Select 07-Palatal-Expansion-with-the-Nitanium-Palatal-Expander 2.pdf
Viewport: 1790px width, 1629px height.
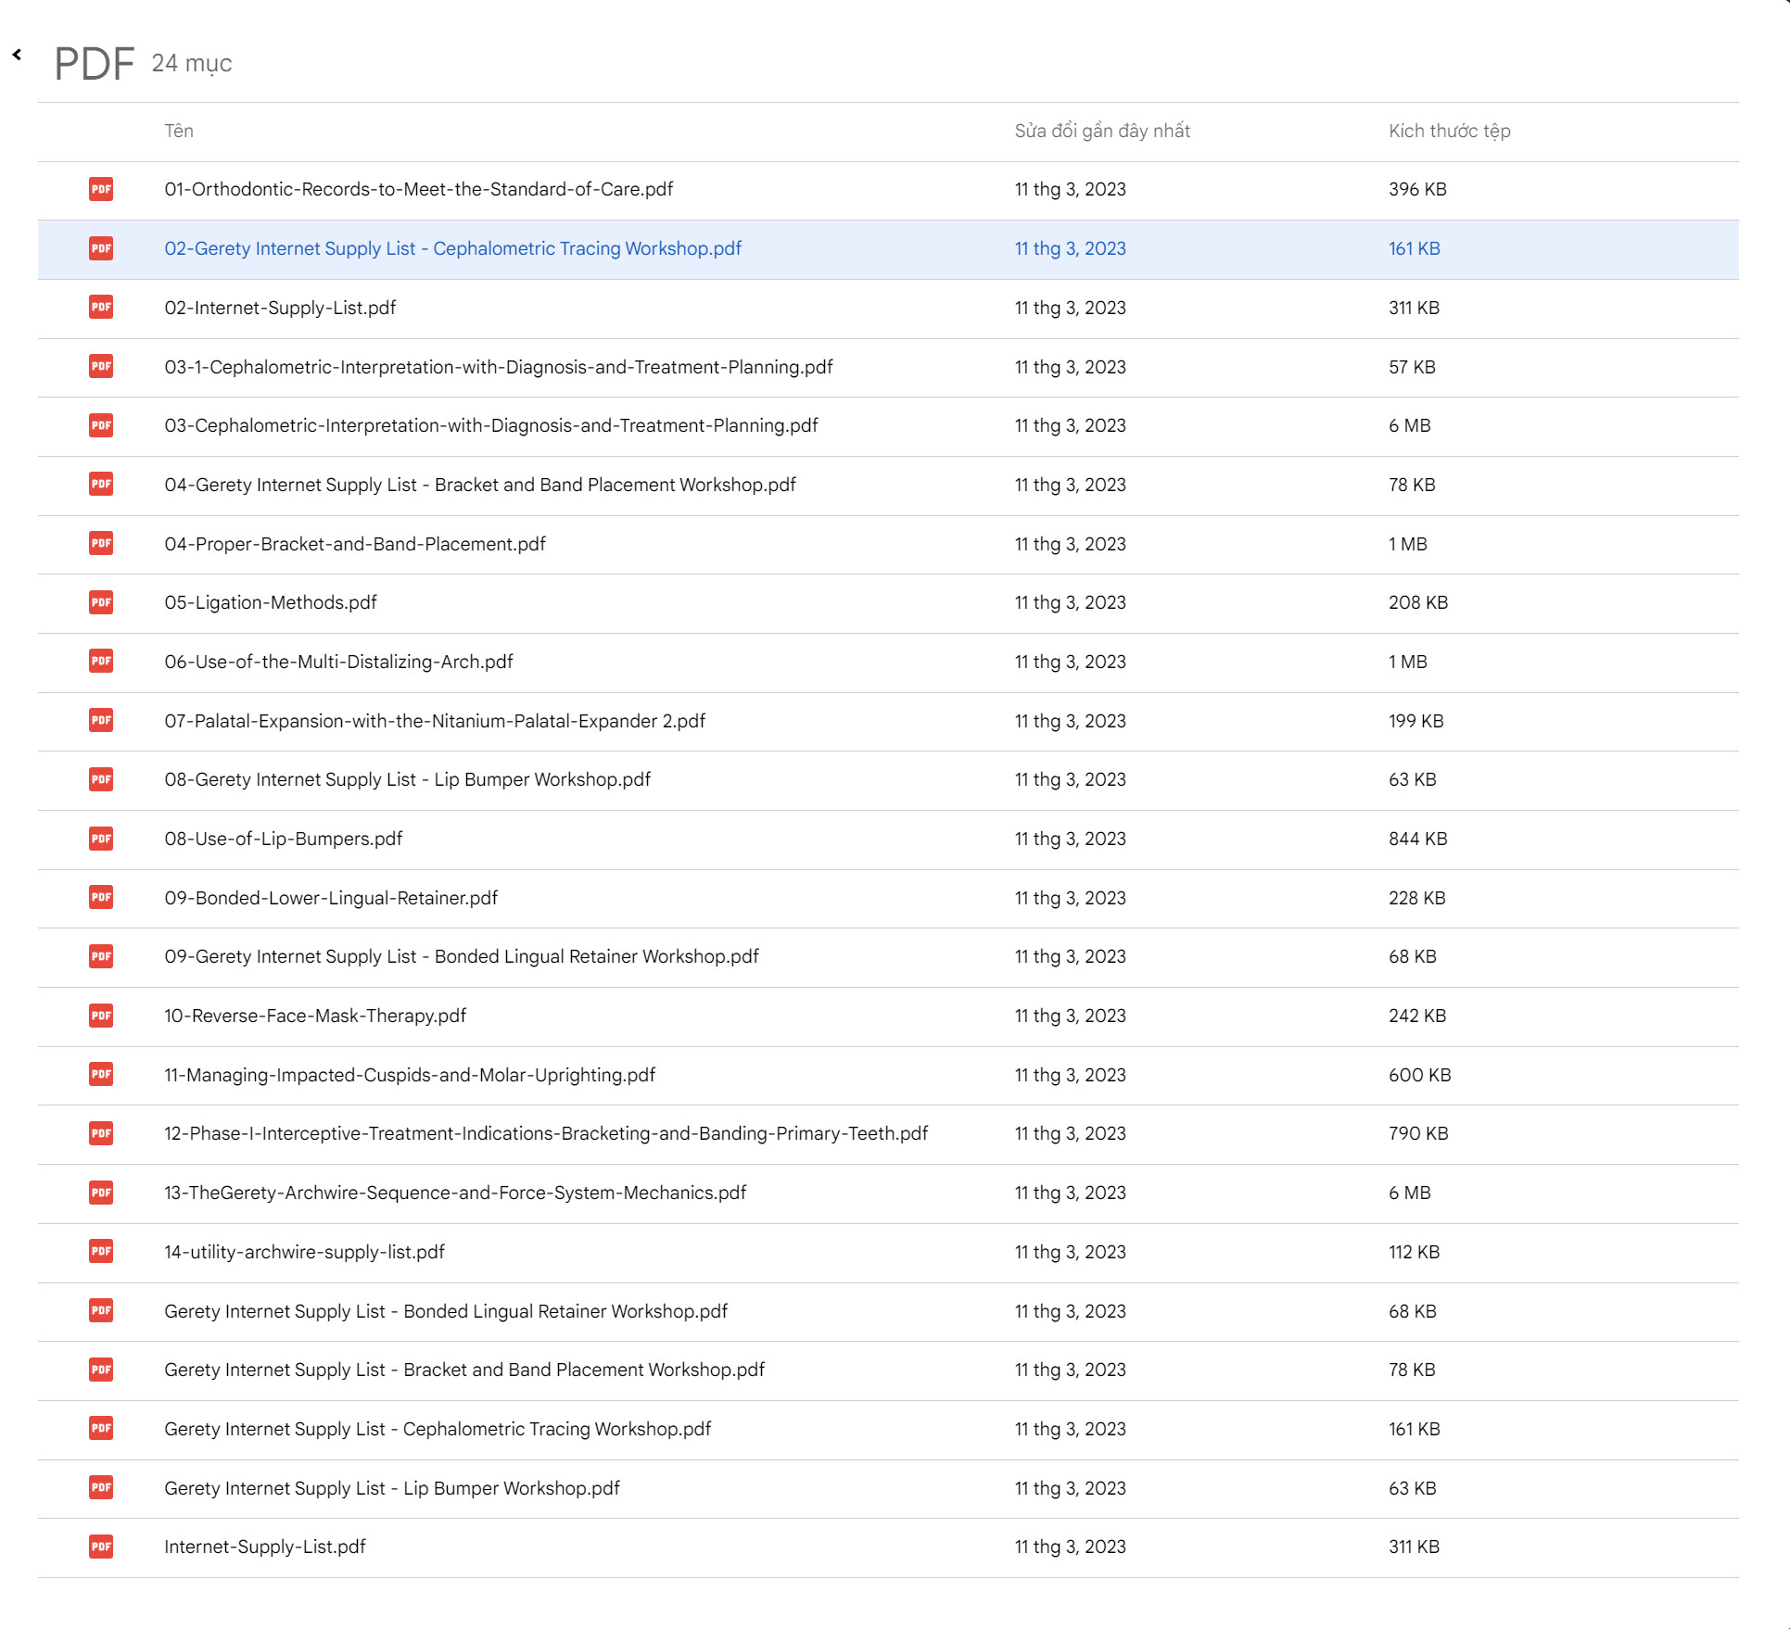pos(435,721)
